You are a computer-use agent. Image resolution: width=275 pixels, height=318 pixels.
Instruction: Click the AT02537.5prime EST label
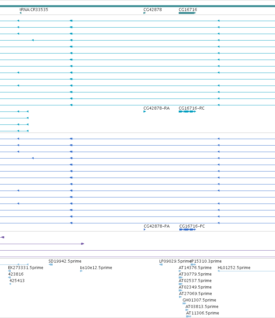pyautogui.click(x=195, y=280)
